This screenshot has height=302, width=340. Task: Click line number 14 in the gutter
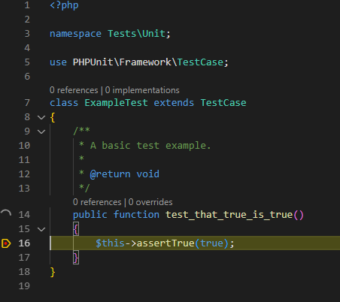click(x=24, y=215)
